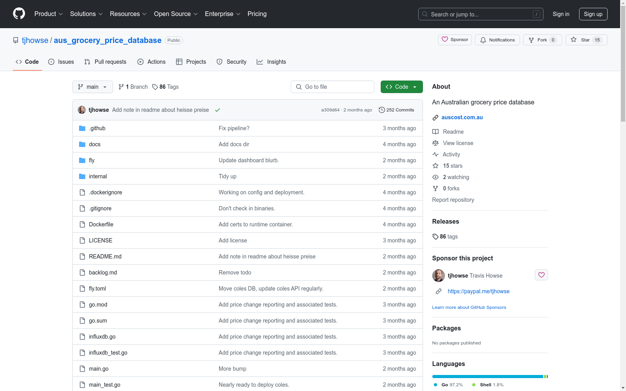
Task: Click the Activity pulse icon
Action: (435, 154)
